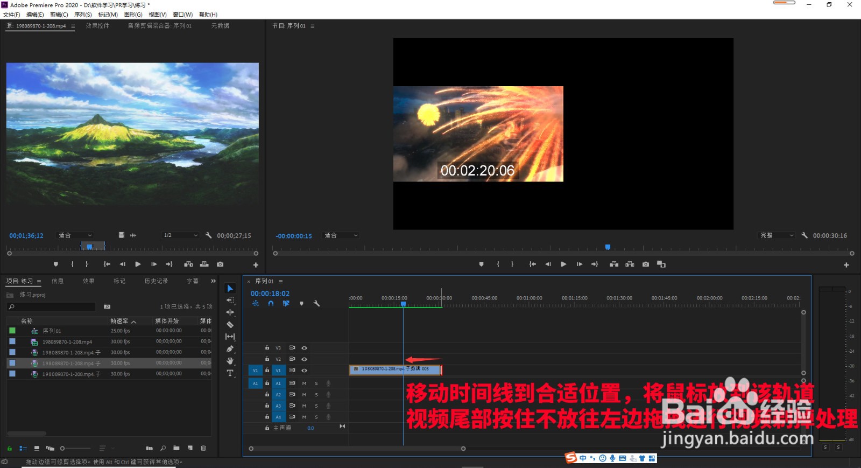The height and width of the screenshot is (468, 861).
Task: Open the 文件(F) menu
Action: point(11,15)
